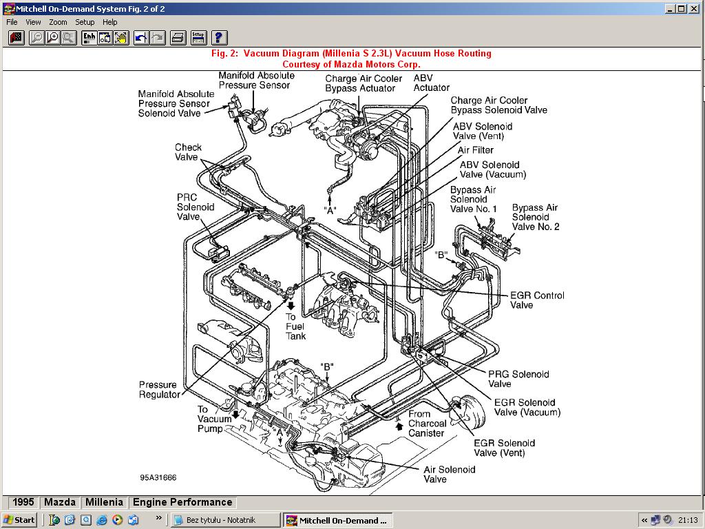Image resolution: width=705 pixels, height=529 pixels.
Task: Click the yellow hand pan tool icon
Action: point(120,38)
